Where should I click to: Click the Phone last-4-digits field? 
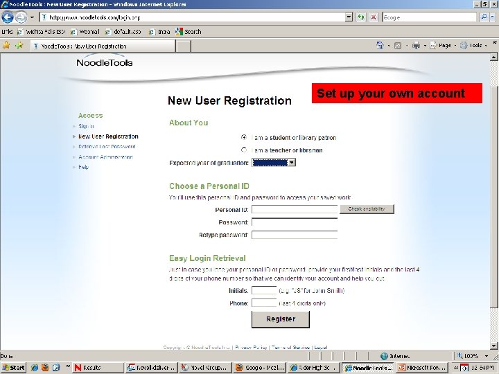click(x=264, y=303)
